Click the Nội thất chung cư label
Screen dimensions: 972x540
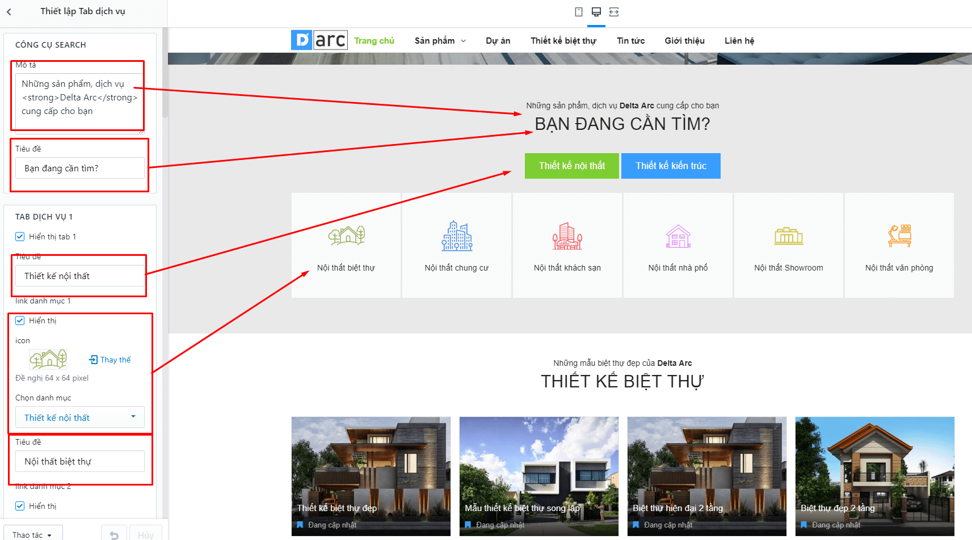click(x=457, y=268)
